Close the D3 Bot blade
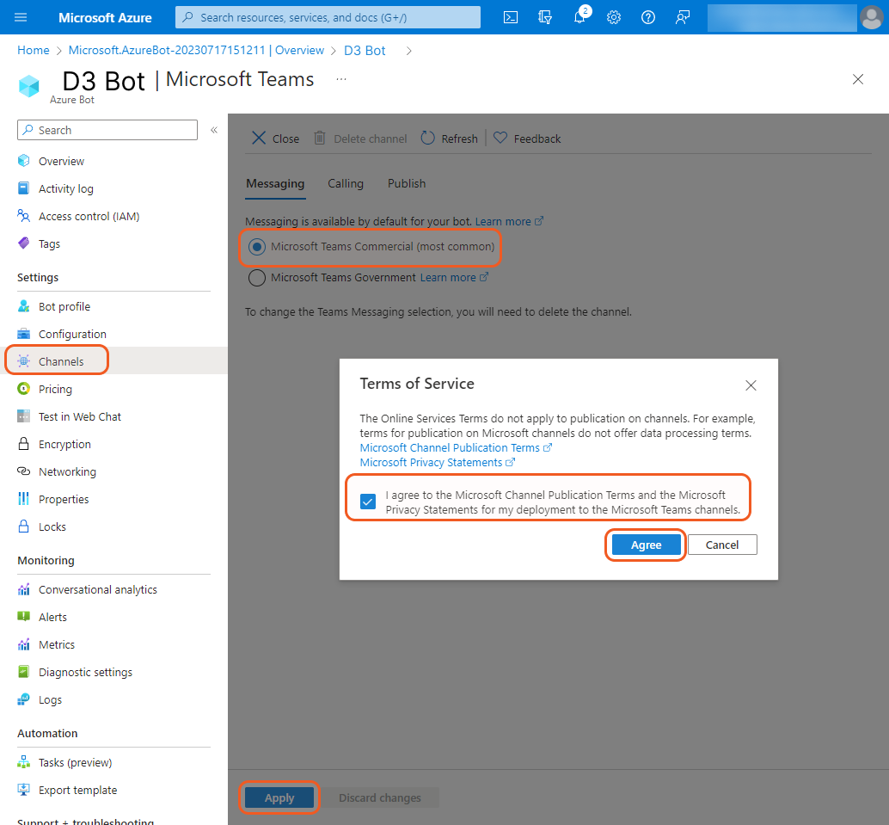889x825 pixels. 858,79
